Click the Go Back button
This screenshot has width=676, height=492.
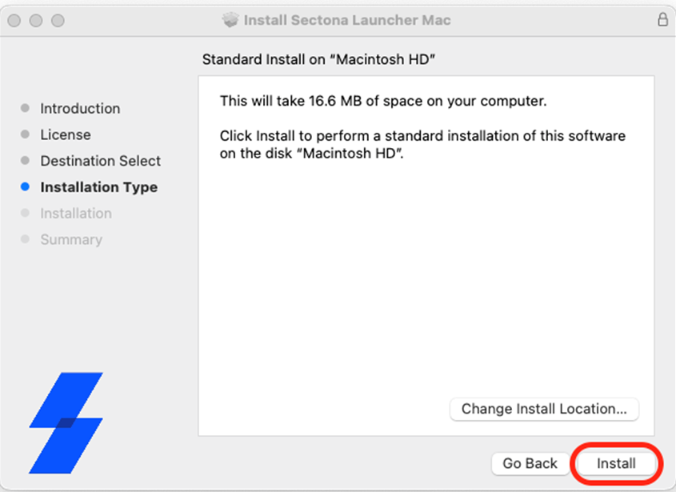(x=530, y=463)
